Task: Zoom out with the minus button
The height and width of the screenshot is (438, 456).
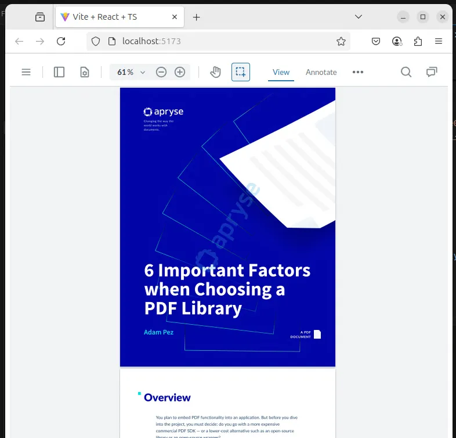Action: 161,72
